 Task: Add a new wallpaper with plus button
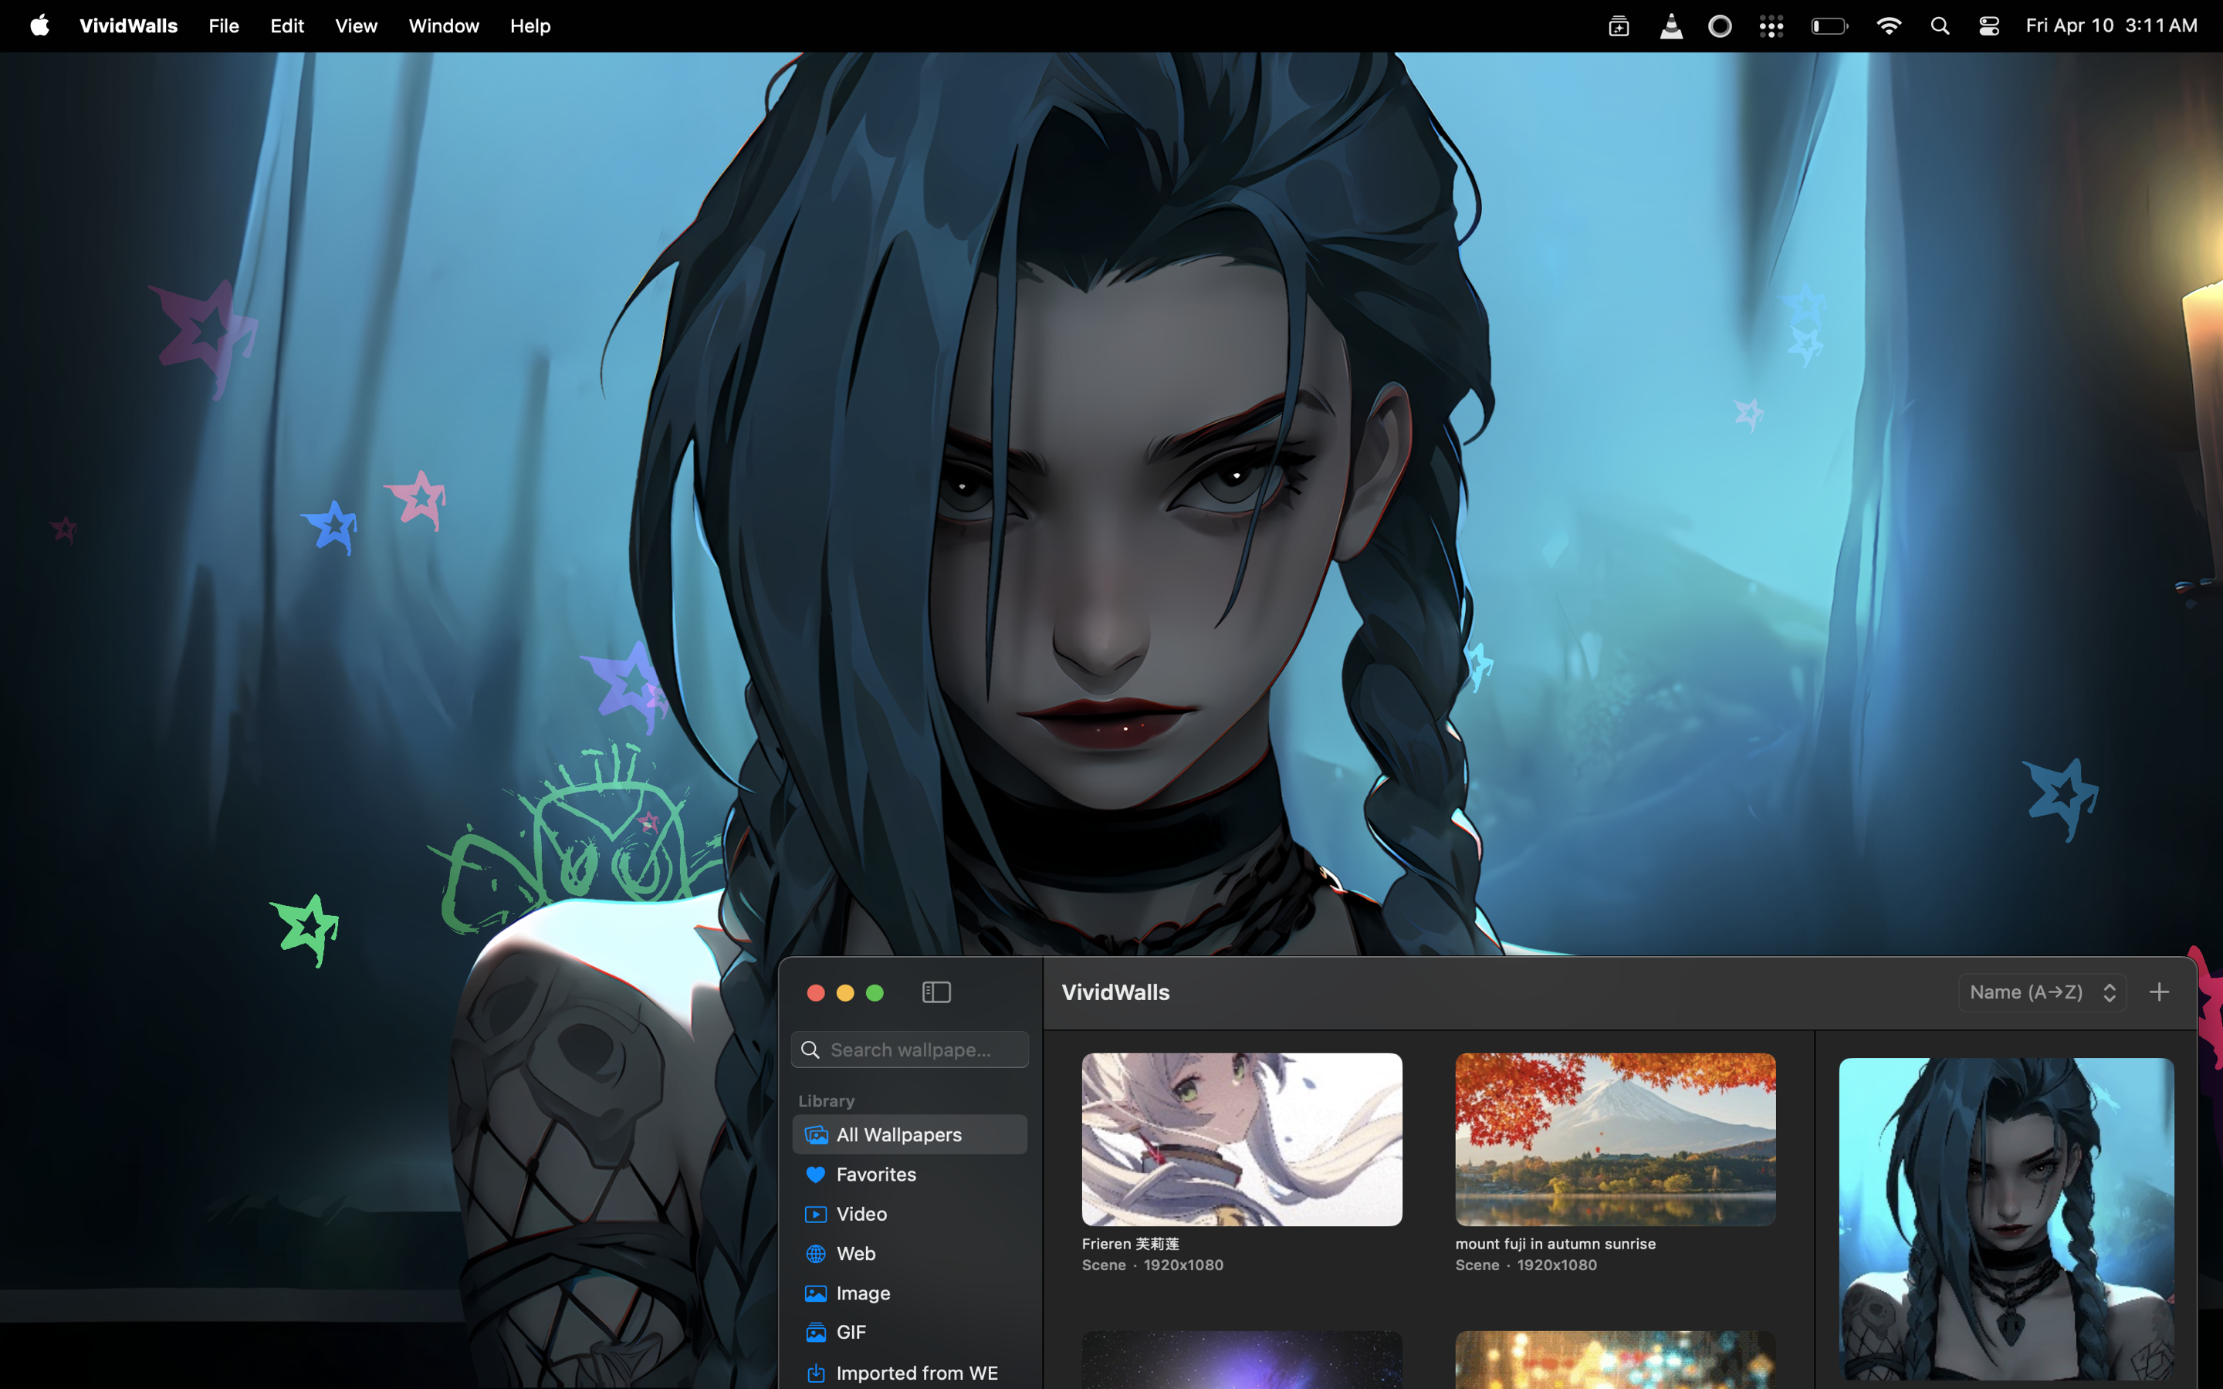click(2160, 992)
